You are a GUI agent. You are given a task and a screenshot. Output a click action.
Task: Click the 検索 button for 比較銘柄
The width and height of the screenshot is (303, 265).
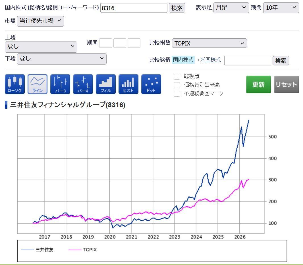(x=281, y=61)
